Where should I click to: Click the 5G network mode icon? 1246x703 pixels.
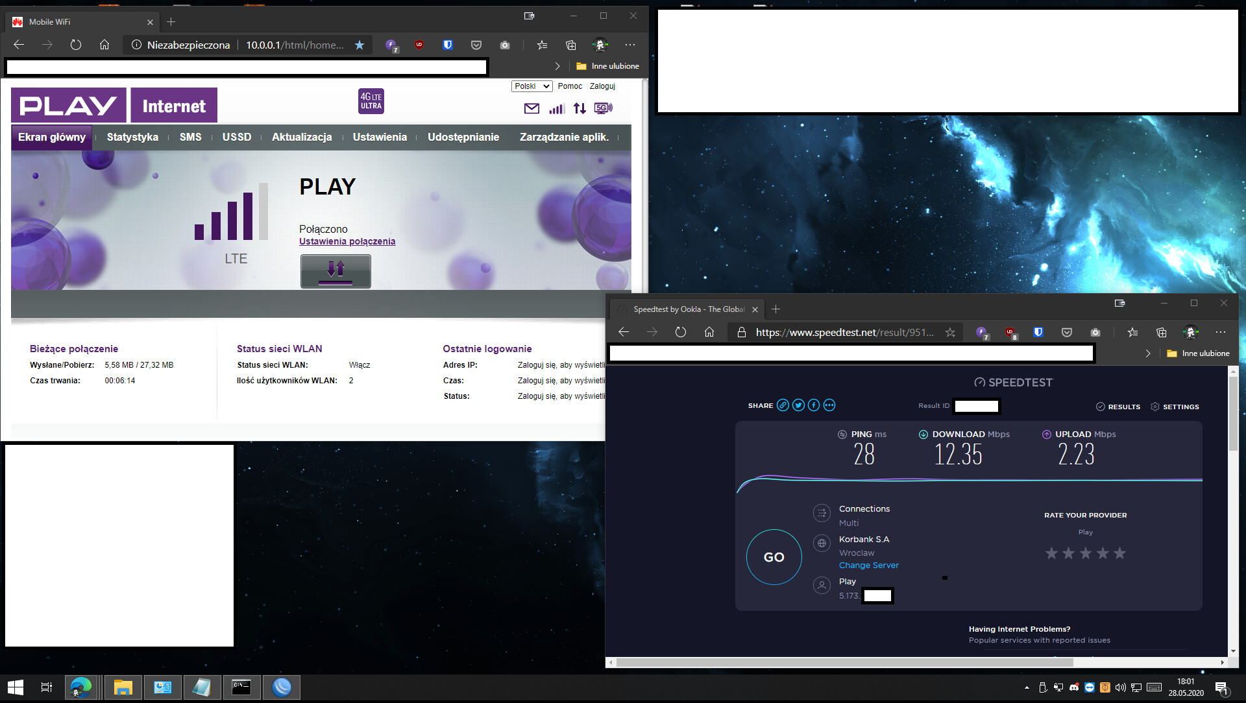(x=604, y=108)
